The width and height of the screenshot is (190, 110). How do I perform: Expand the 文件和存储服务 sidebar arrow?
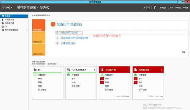pyautogui.click(x=27, y=30)
